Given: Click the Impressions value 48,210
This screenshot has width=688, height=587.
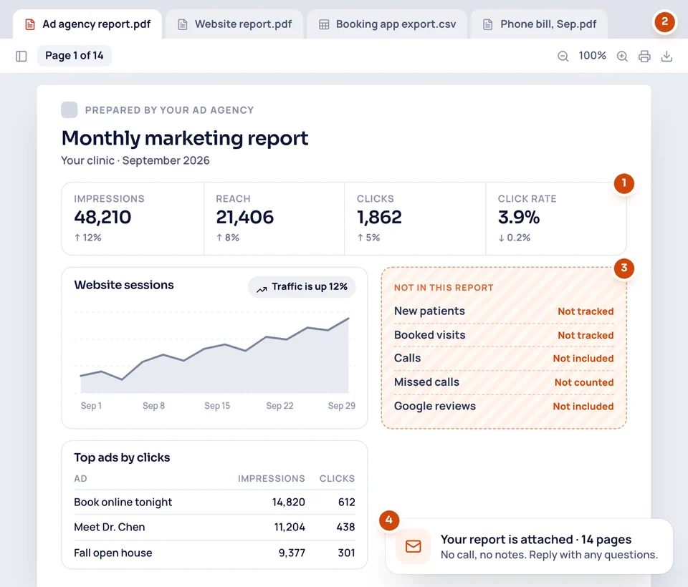Looking at the screenshot, I should (102, 217).
